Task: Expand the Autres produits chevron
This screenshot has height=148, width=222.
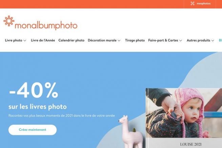Action: point(213,40)
